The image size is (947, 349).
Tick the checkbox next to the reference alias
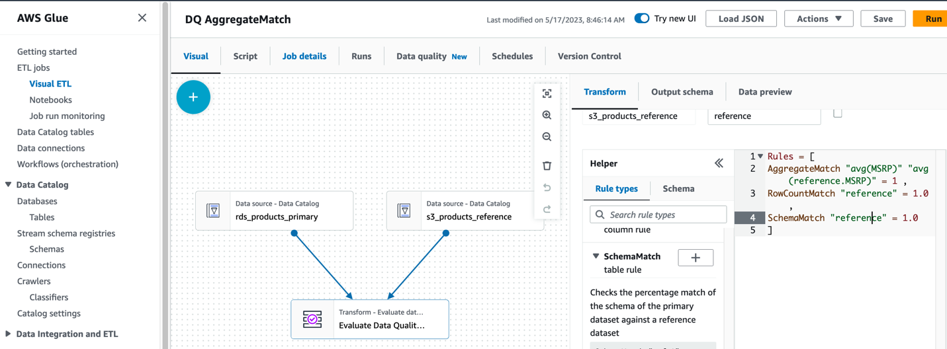838,113
